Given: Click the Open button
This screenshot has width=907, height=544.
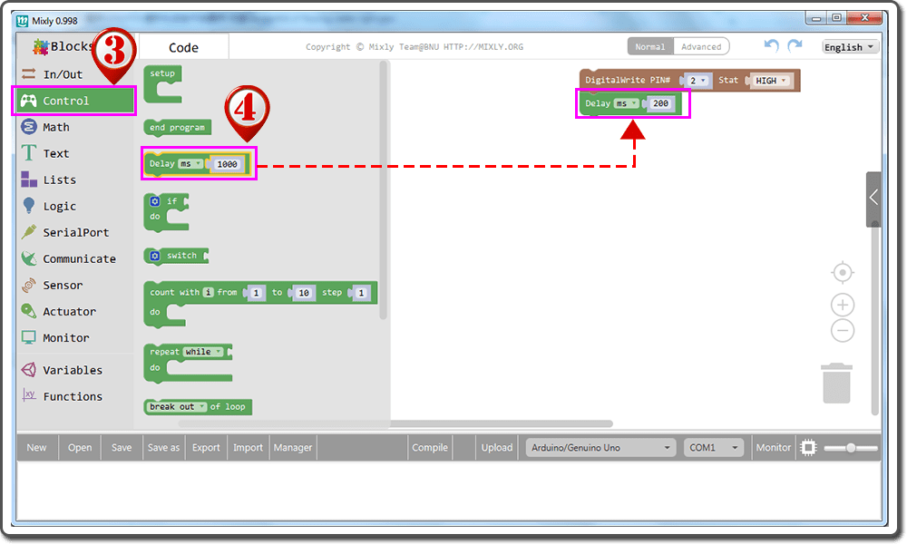Looking at the screenshot, I should click(x=80, y=448).
